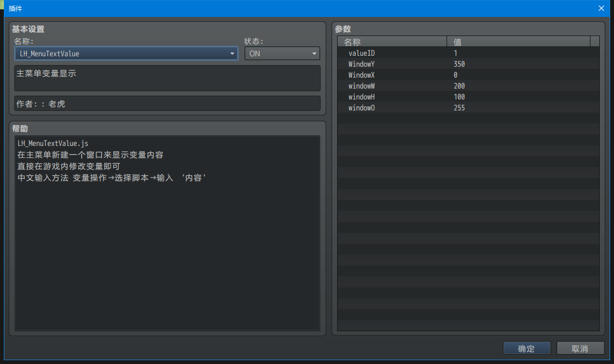Click the description field 主菜单变量显示
The image size is (614, 364).
[167, 78]
